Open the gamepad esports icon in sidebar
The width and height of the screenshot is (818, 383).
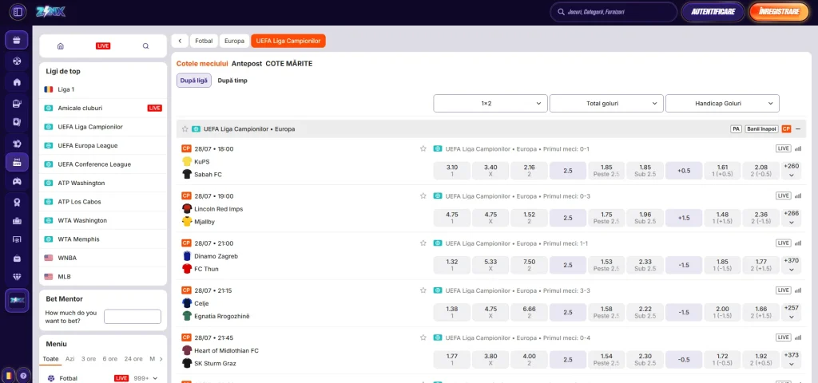point(17,181)
